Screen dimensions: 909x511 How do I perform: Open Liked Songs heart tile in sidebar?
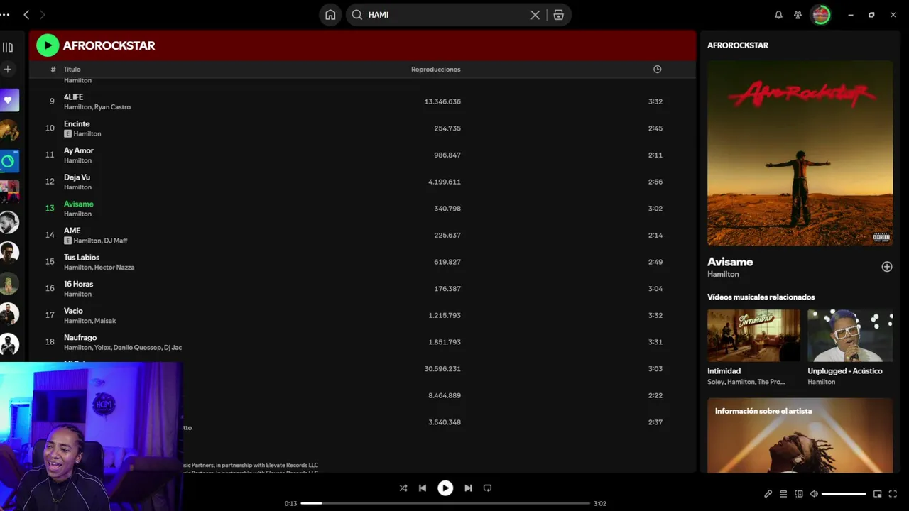click(9, 100)
